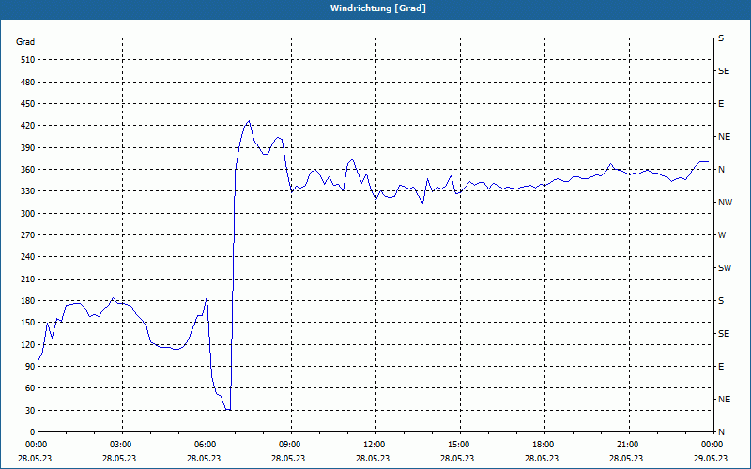751x469 pixels.
Task: Click the "360" y-axis tick label
Action: (28, 170)
